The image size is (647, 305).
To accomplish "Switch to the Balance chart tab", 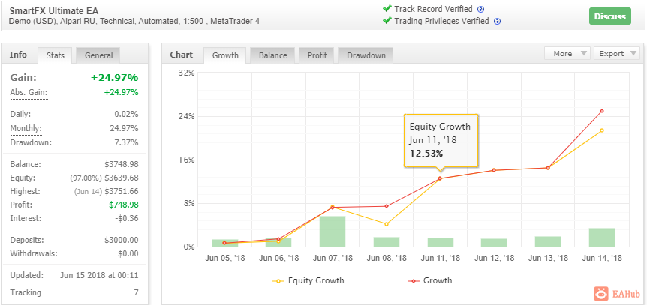I will tap(272, 55).
